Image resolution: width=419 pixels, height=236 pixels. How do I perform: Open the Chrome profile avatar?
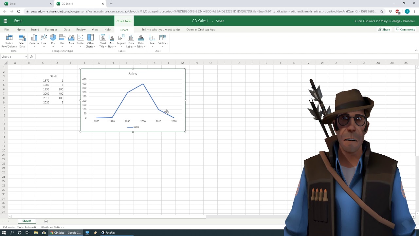point(407,11)
